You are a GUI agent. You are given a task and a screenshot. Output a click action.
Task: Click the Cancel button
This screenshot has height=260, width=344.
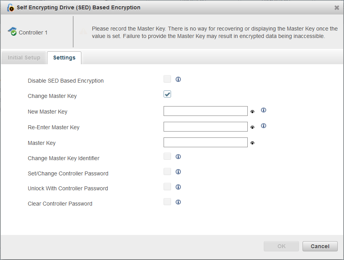320,246
